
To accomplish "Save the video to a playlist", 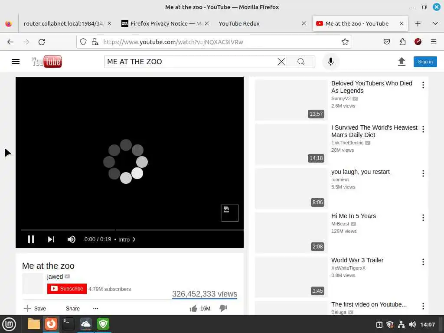I will [x=35, y=308].
